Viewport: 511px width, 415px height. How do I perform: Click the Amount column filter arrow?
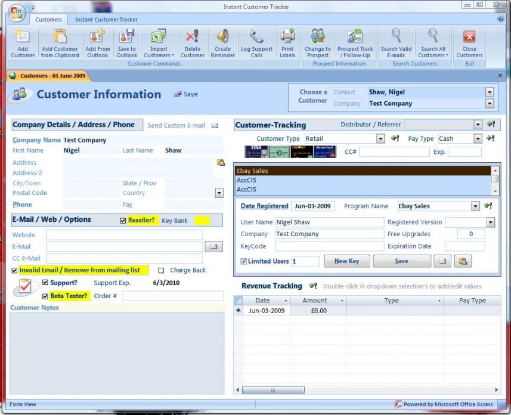pos(342,301)
